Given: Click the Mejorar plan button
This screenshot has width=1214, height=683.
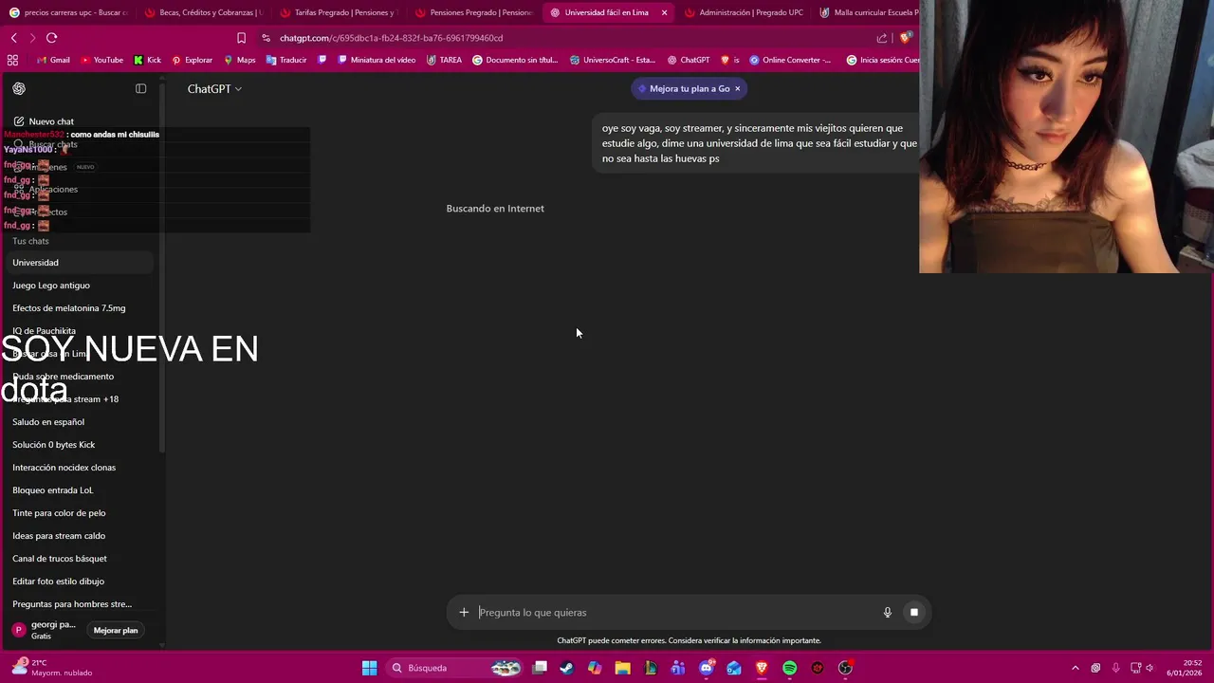Looking at the screenshot, I should tap(116, 630).
